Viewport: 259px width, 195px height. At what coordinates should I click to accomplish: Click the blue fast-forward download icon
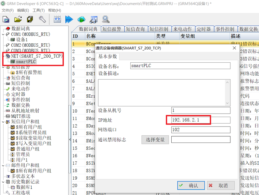point(69,19)
